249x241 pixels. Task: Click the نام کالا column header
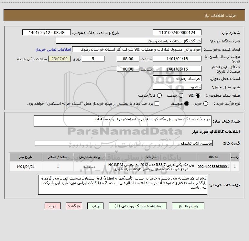point(151,157)
